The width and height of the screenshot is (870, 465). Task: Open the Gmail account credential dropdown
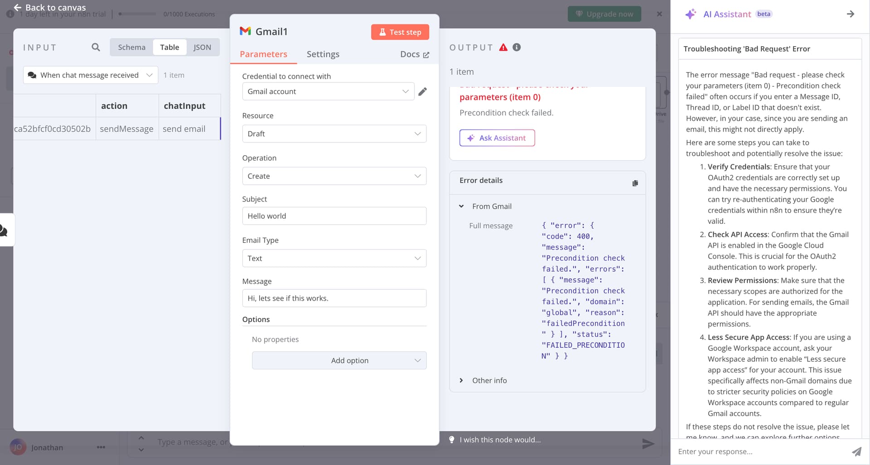328,91
